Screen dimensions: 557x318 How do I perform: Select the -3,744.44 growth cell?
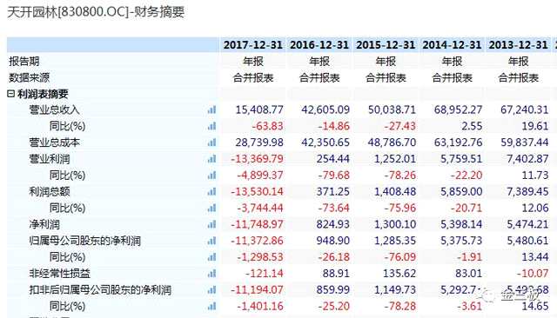[260, 209]
